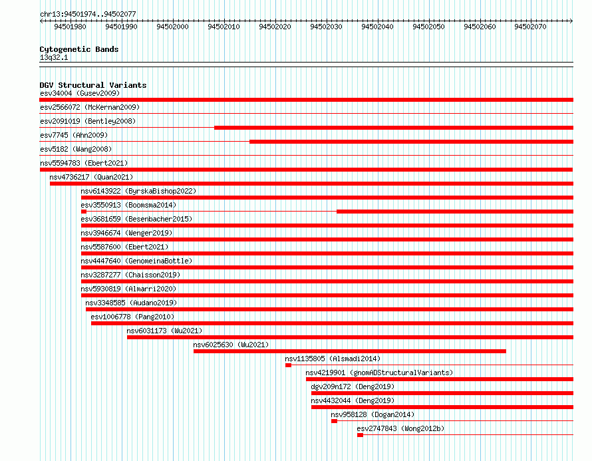Click the small red block under nsv958128
The image size is (592, 461).
(334, 421)
